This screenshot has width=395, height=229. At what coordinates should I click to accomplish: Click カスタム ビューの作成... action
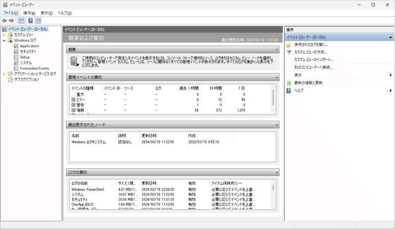click(x=311, y=52)
